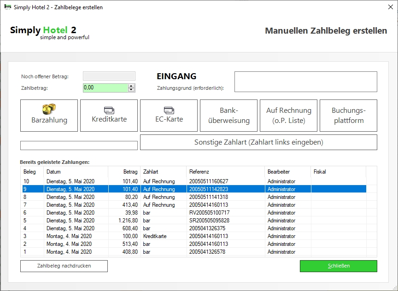This screenshot has width=398, height=291.
Task: Click reference 2005041326375
Action: [x=207, y=228]
